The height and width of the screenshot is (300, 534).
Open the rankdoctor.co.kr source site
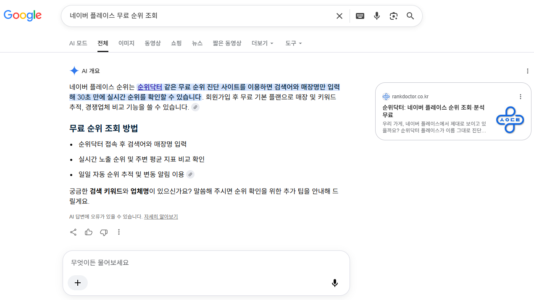pyautogui.click(x=410, y=97)
